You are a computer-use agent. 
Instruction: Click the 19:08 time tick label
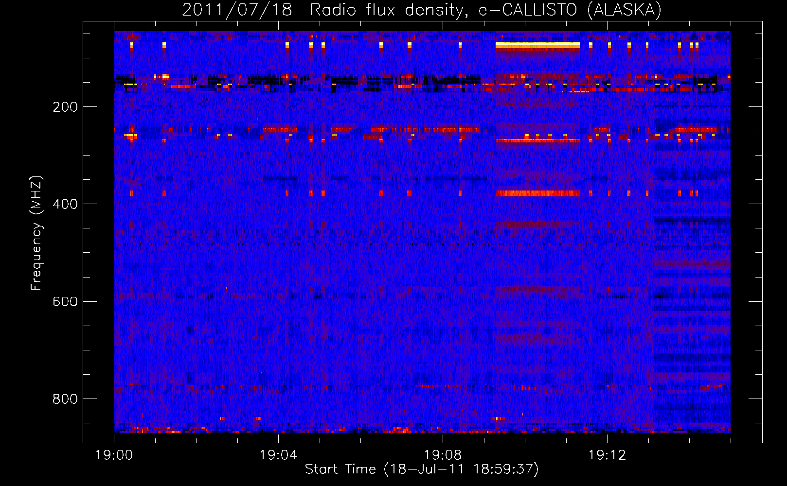pos(443,455)
